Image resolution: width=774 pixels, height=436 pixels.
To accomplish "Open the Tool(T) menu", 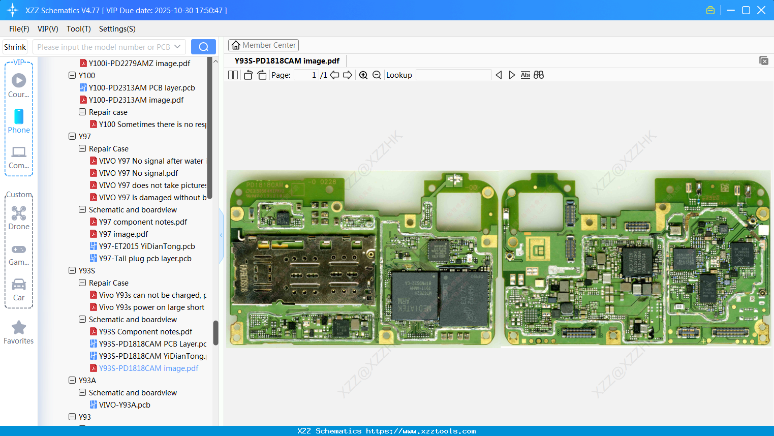I will (x=79, y=29).
